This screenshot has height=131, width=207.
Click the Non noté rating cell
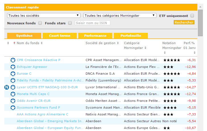(x=169, y=121)
